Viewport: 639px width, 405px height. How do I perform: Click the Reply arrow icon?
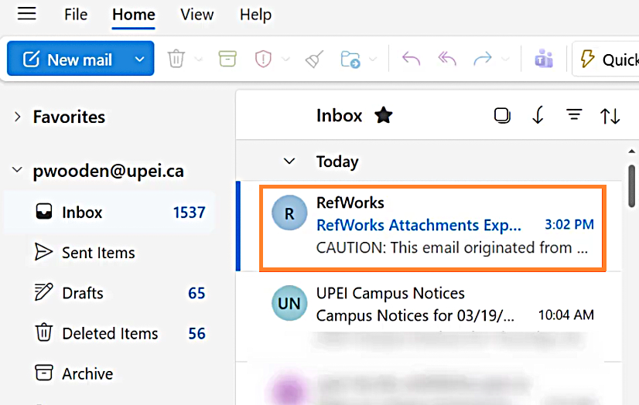[x=411, y=60]
